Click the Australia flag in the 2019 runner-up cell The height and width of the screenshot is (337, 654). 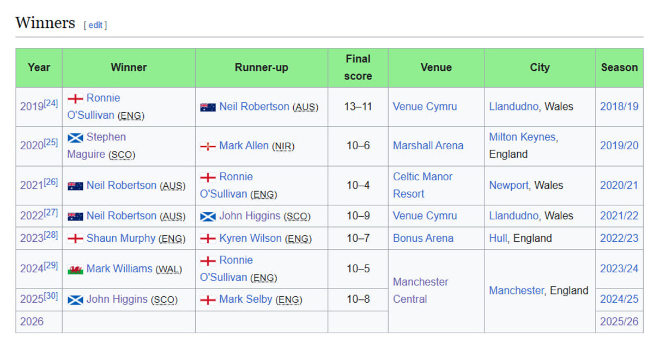point(208,107)
